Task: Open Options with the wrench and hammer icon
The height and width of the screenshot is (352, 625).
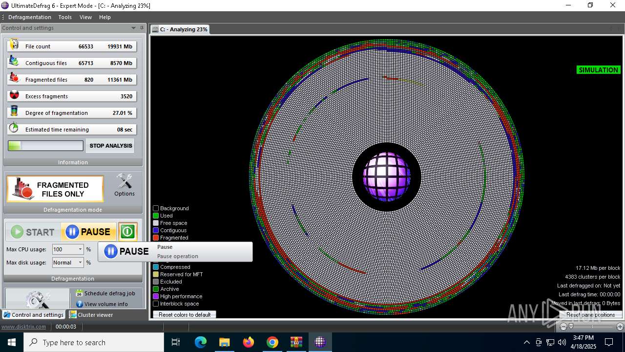Action: point(125,185)
